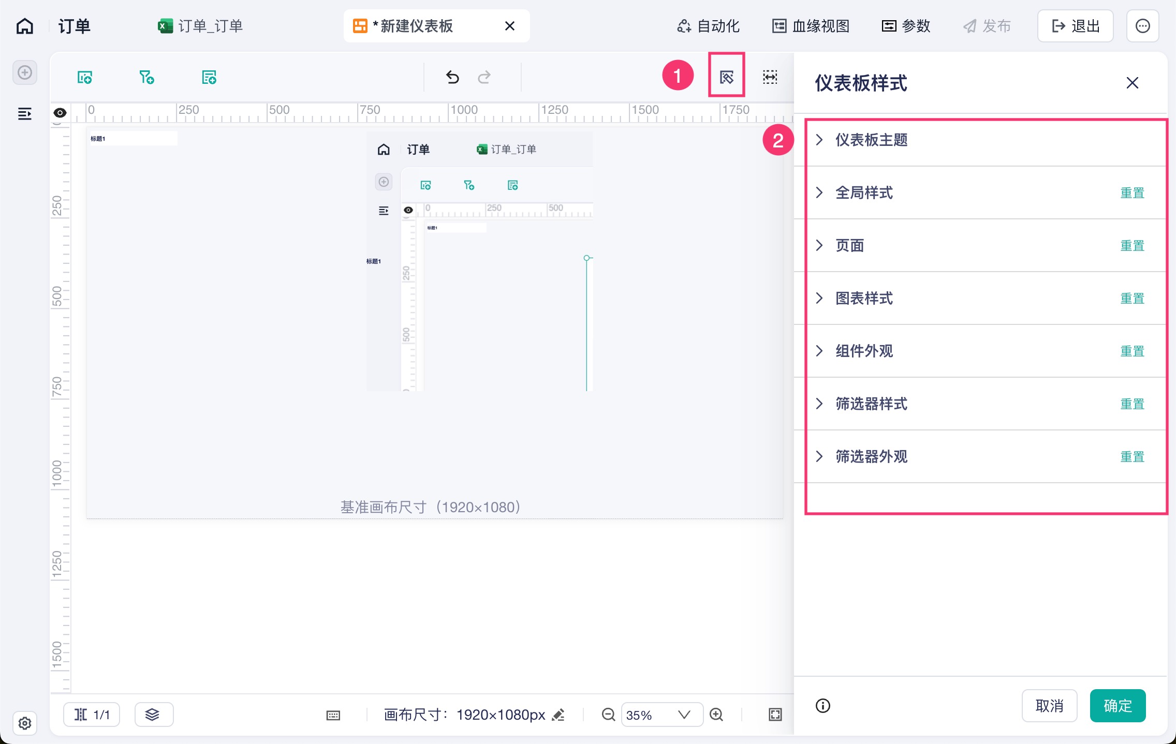Expand the 仪表板主题 section
The height and width of the screenshot is (744, 1176).
click(x=980, y=140)
